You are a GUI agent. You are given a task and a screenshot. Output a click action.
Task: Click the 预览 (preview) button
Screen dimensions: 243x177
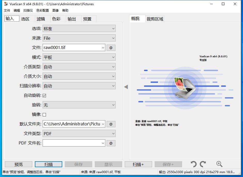18,164
